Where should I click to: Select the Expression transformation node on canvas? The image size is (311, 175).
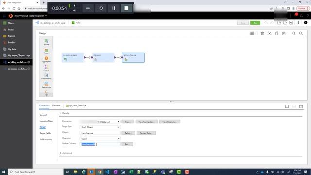[103, 57]
